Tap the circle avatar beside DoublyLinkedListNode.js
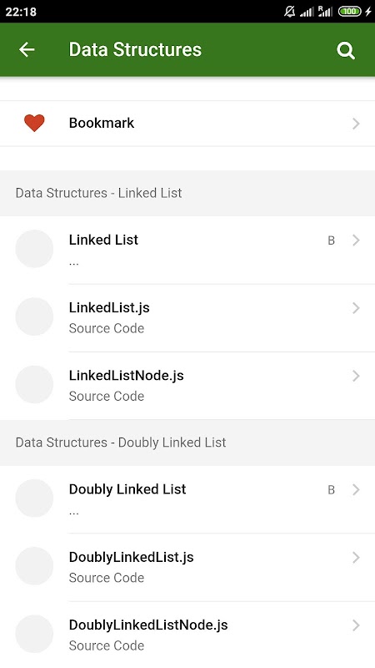 point(34,634)
